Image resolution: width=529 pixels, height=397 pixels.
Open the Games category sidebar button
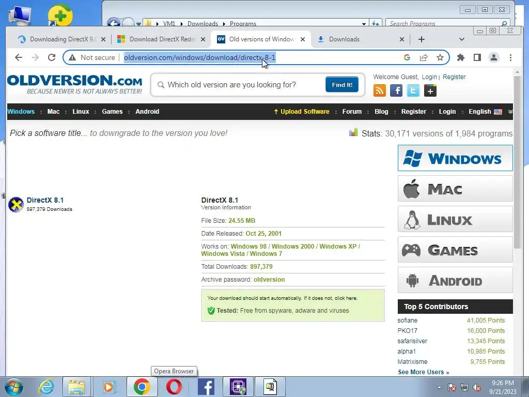(455, 250)
